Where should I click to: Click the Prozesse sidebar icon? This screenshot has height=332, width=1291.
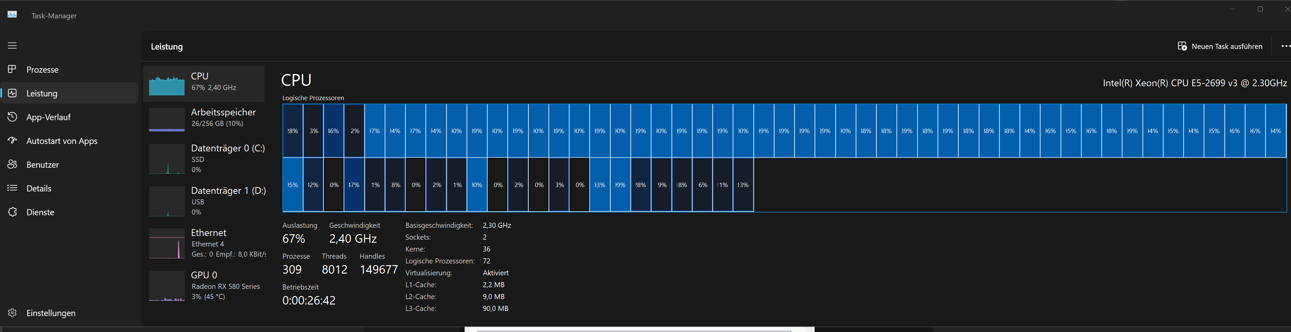[13, 69]
